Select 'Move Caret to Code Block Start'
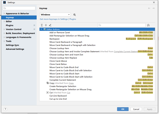Viewport: 159px width, 114px height. click(64, 74)
